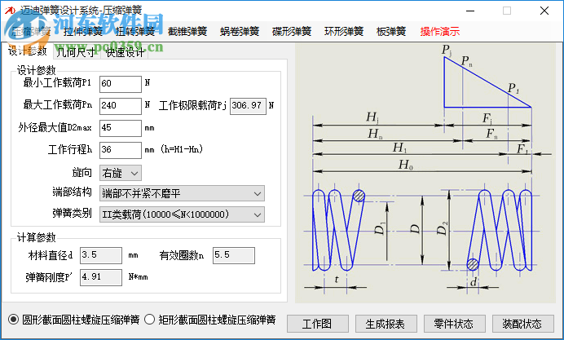Close the spring design window
Viewport: 564px width, 340px height.
pos(544,11)
